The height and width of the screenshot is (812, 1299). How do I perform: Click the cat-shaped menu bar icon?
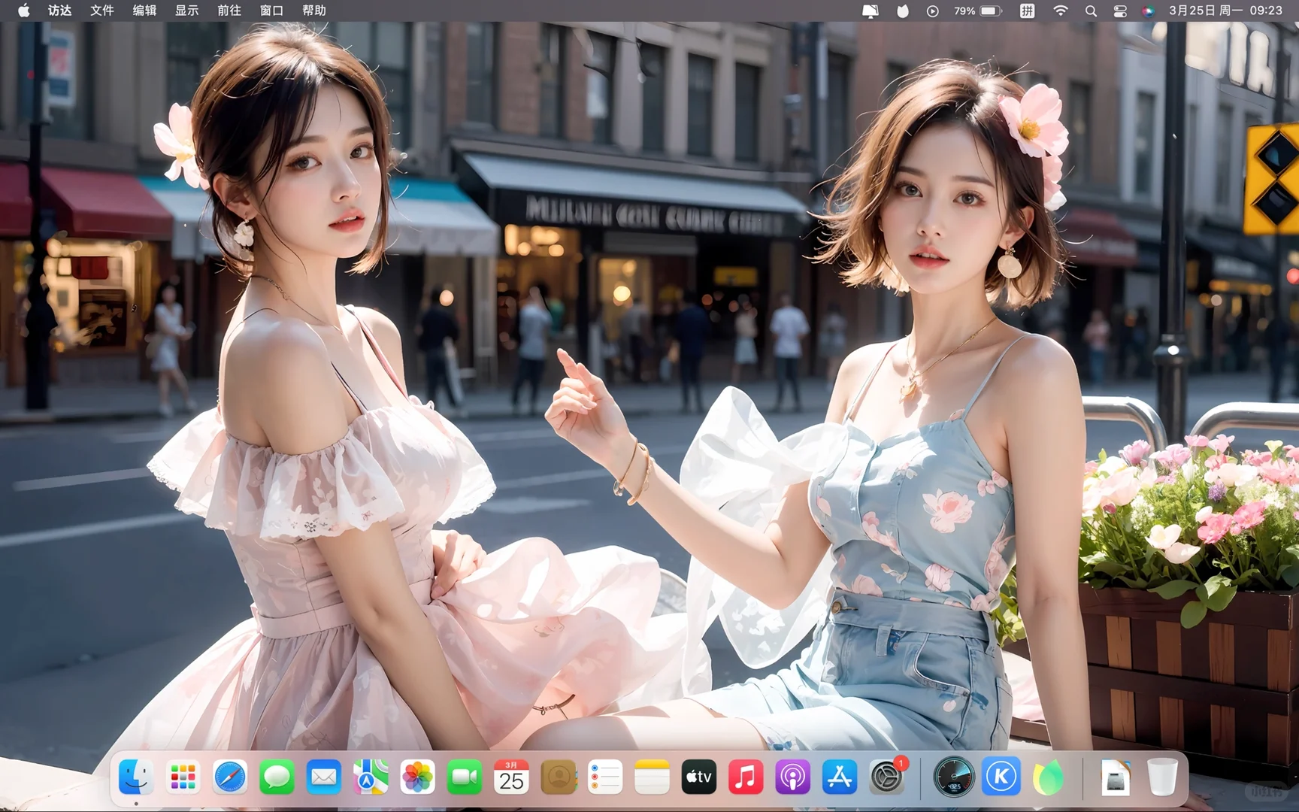pyautogui.click(x=903, y=11)
